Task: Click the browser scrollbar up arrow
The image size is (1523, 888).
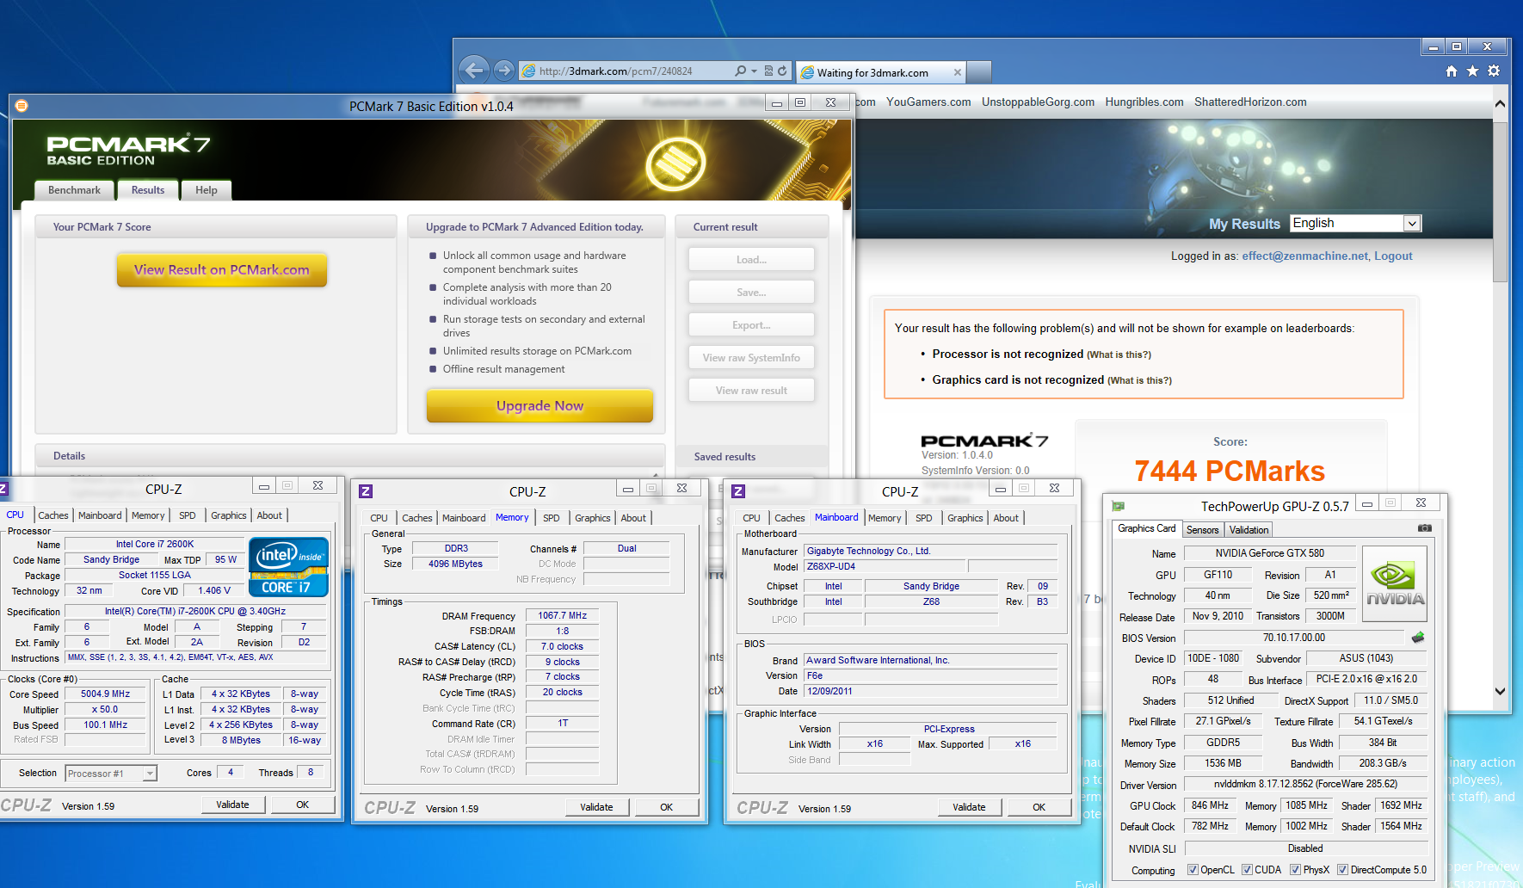Action: click(x=1500, y=103)
